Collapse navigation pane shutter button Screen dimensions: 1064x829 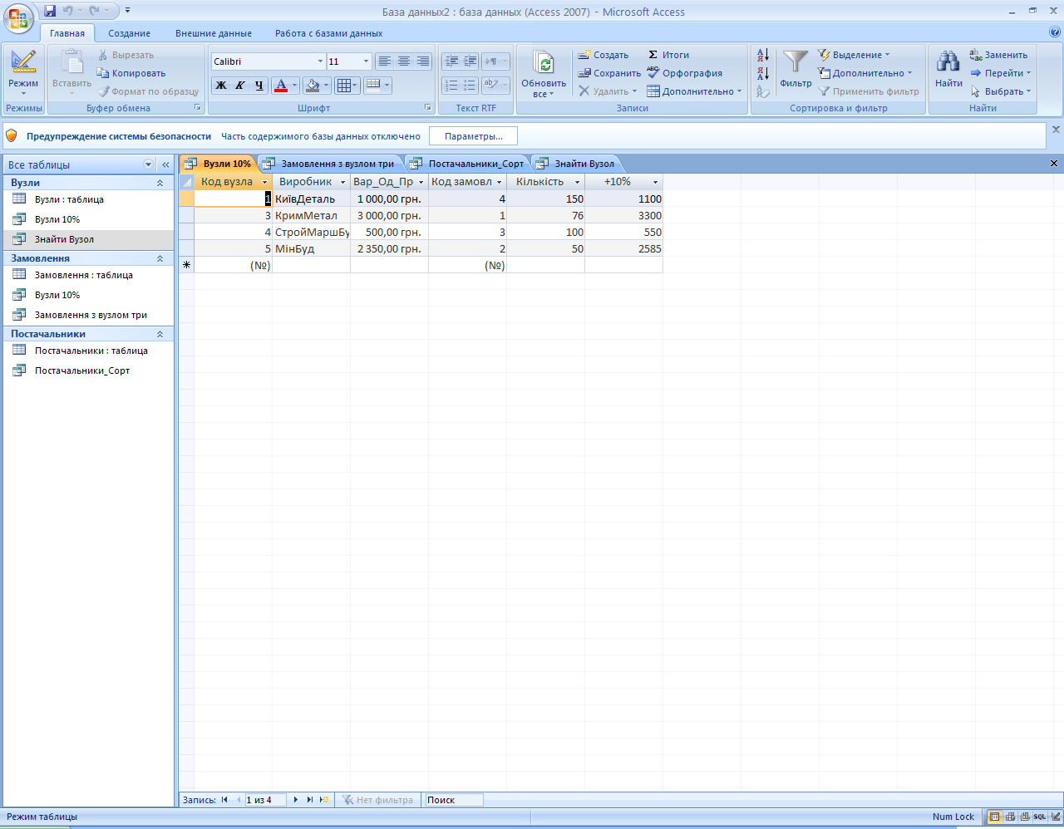click(165, 164)
